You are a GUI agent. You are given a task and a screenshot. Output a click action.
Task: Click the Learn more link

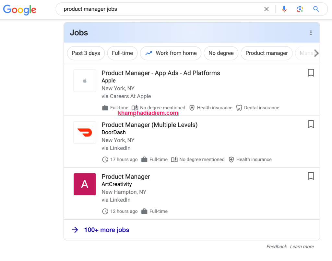[x=302, y=246]
